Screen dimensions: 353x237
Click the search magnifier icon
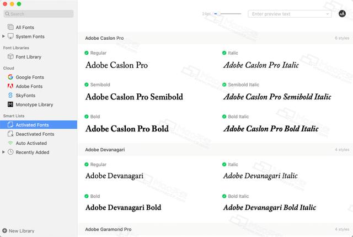point(7,14)
